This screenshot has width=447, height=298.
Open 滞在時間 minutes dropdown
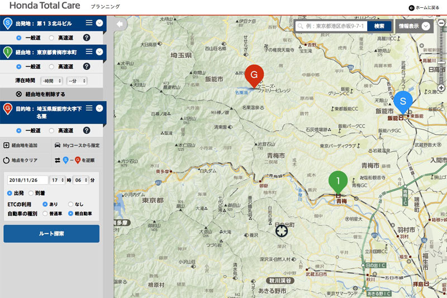[77, 81]
